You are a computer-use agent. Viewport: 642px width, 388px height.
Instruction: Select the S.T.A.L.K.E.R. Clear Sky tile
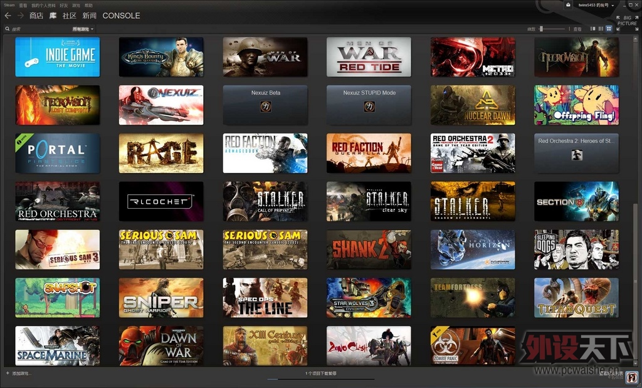369,201
